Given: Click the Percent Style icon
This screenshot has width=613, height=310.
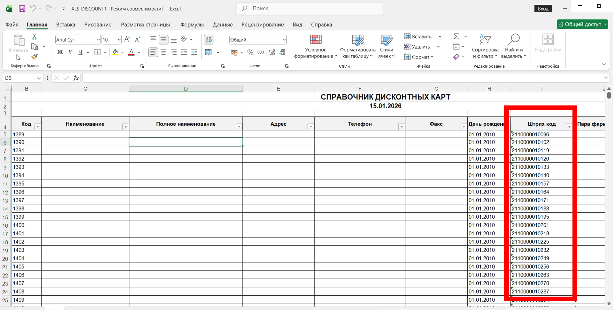Looking at the screenshot, I should point(250,52).
